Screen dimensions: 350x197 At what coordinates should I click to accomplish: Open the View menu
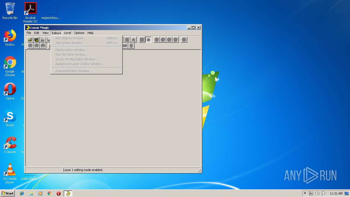coord(45,33)
